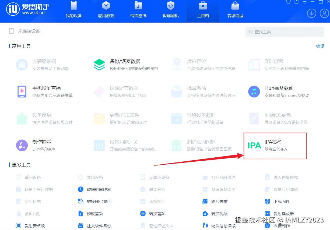330x230 pixels.
Task: Click the 备份引导区数据 item
Action: pos(34,189)
